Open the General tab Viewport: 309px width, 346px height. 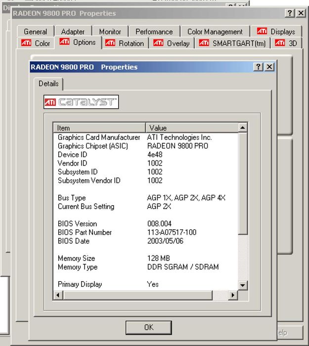click(36, 32)
